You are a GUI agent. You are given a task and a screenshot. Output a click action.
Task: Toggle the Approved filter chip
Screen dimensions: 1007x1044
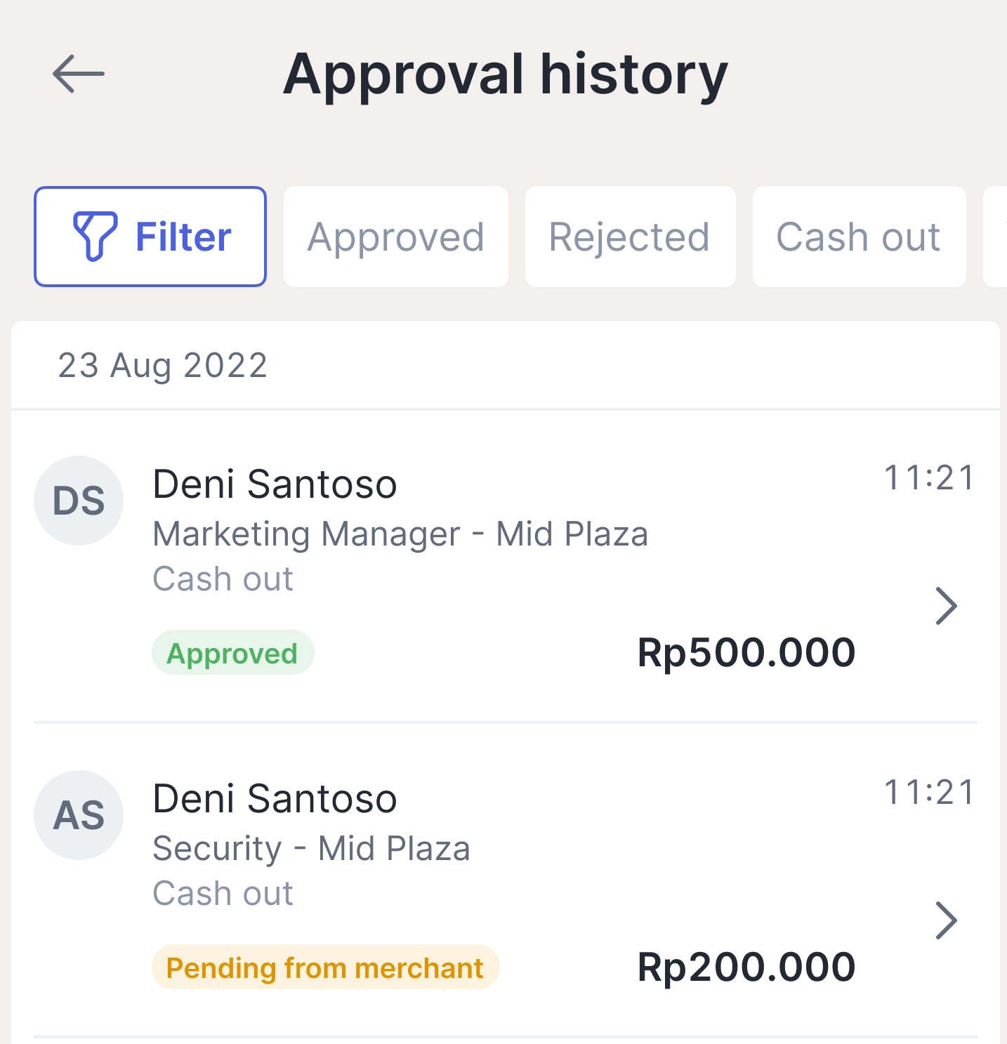396,237
